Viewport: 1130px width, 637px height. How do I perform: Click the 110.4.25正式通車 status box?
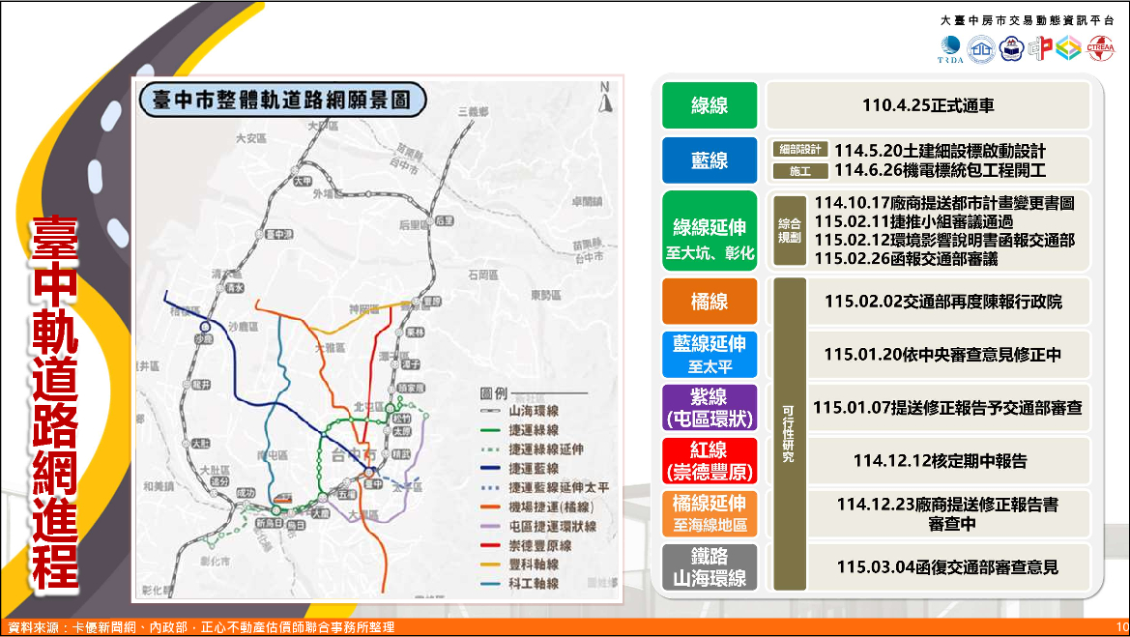[928, 105]
